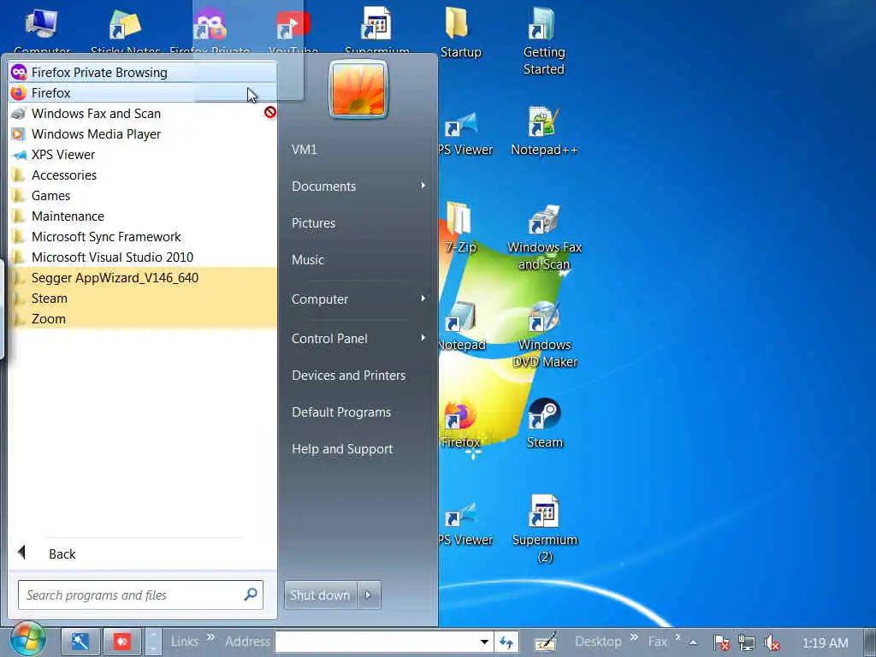Click the magnifier icon in search box
This screenshot has width=876, height=657.
coord(251,595)
